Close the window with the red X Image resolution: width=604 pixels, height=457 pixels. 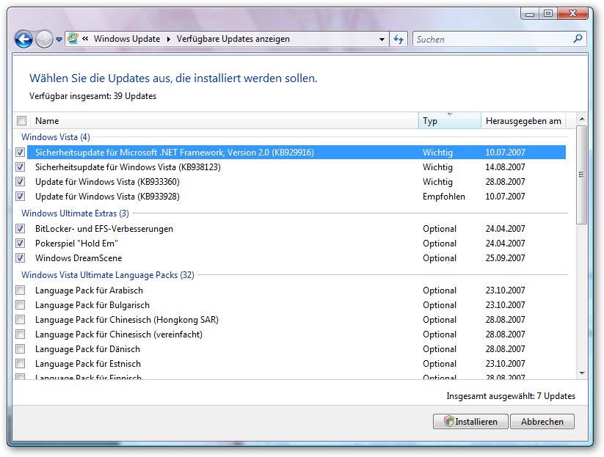(572, 14)
